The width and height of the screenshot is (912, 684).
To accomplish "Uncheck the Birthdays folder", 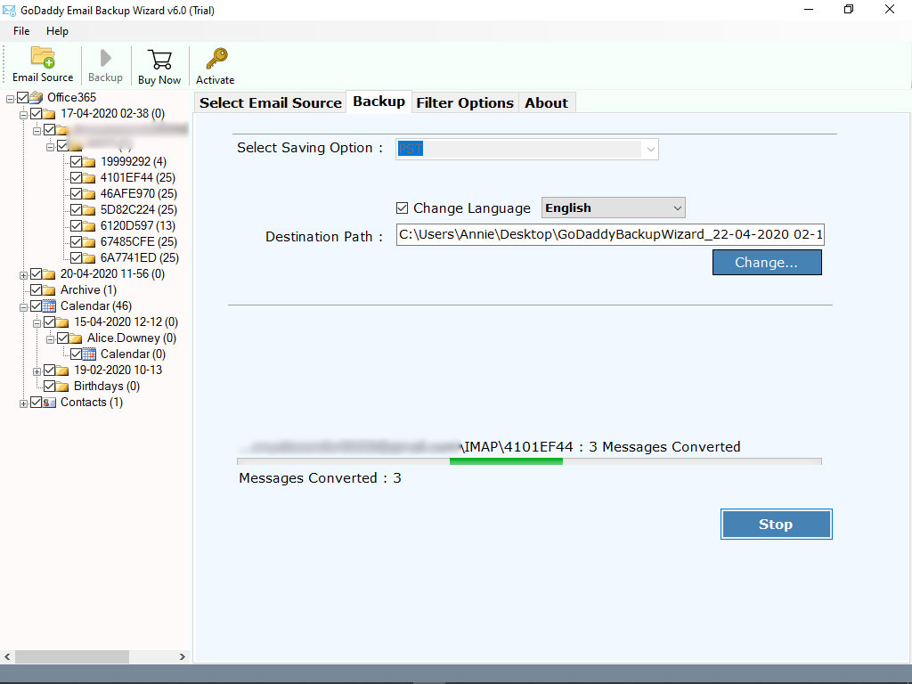I will point(48,386).
